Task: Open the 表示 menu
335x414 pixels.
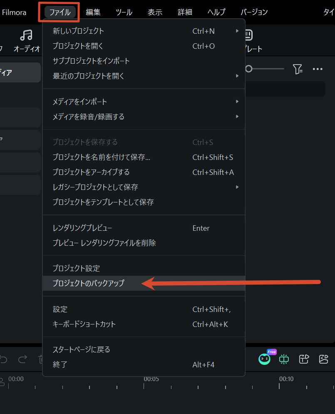Action: click(x=155, y=12)
